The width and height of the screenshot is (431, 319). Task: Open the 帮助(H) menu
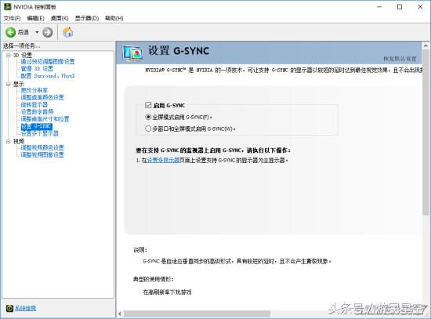click(114, 18)
